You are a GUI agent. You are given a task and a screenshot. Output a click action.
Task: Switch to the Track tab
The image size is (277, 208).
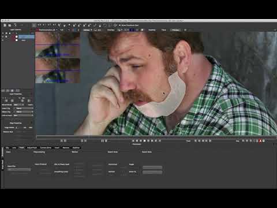21,148
